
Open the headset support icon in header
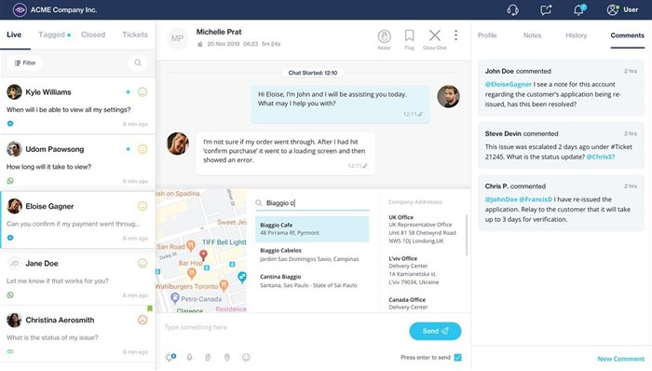[513, 9]
